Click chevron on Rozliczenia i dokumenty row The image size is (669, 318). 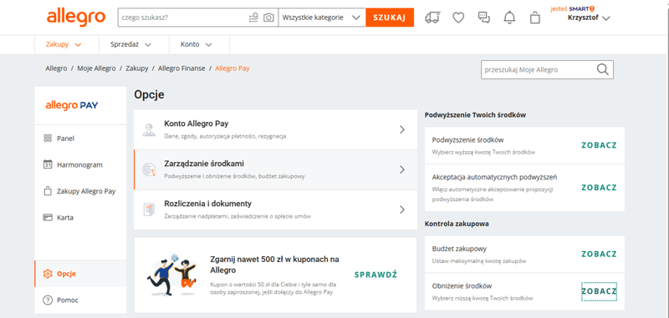(402, 209)
